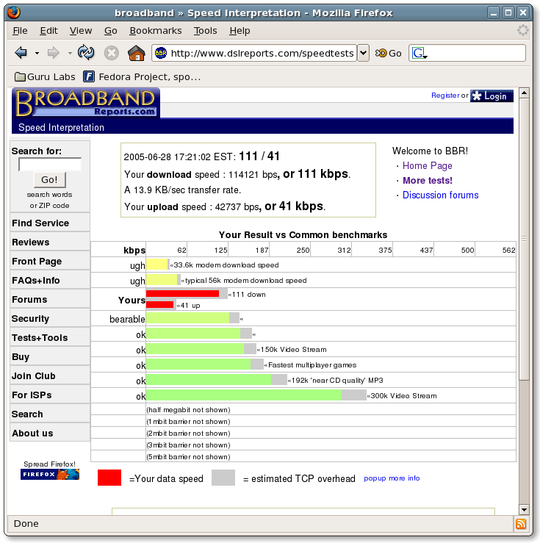
Task: Open the View menu
Action: click(x=81, y=31)
